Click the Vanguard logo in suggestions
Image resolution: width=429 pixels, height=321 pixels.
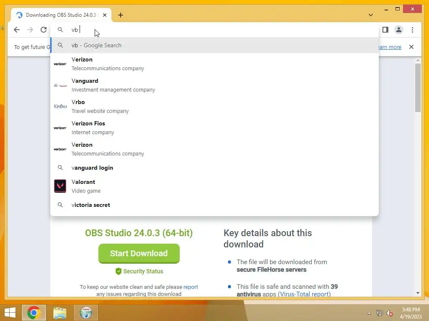click(x=60, y=85)
